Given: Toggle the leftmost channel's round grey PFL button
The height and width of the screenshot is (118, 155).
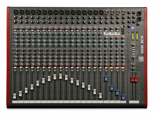Looking at the screenshot, I should [x=15, y=71].
